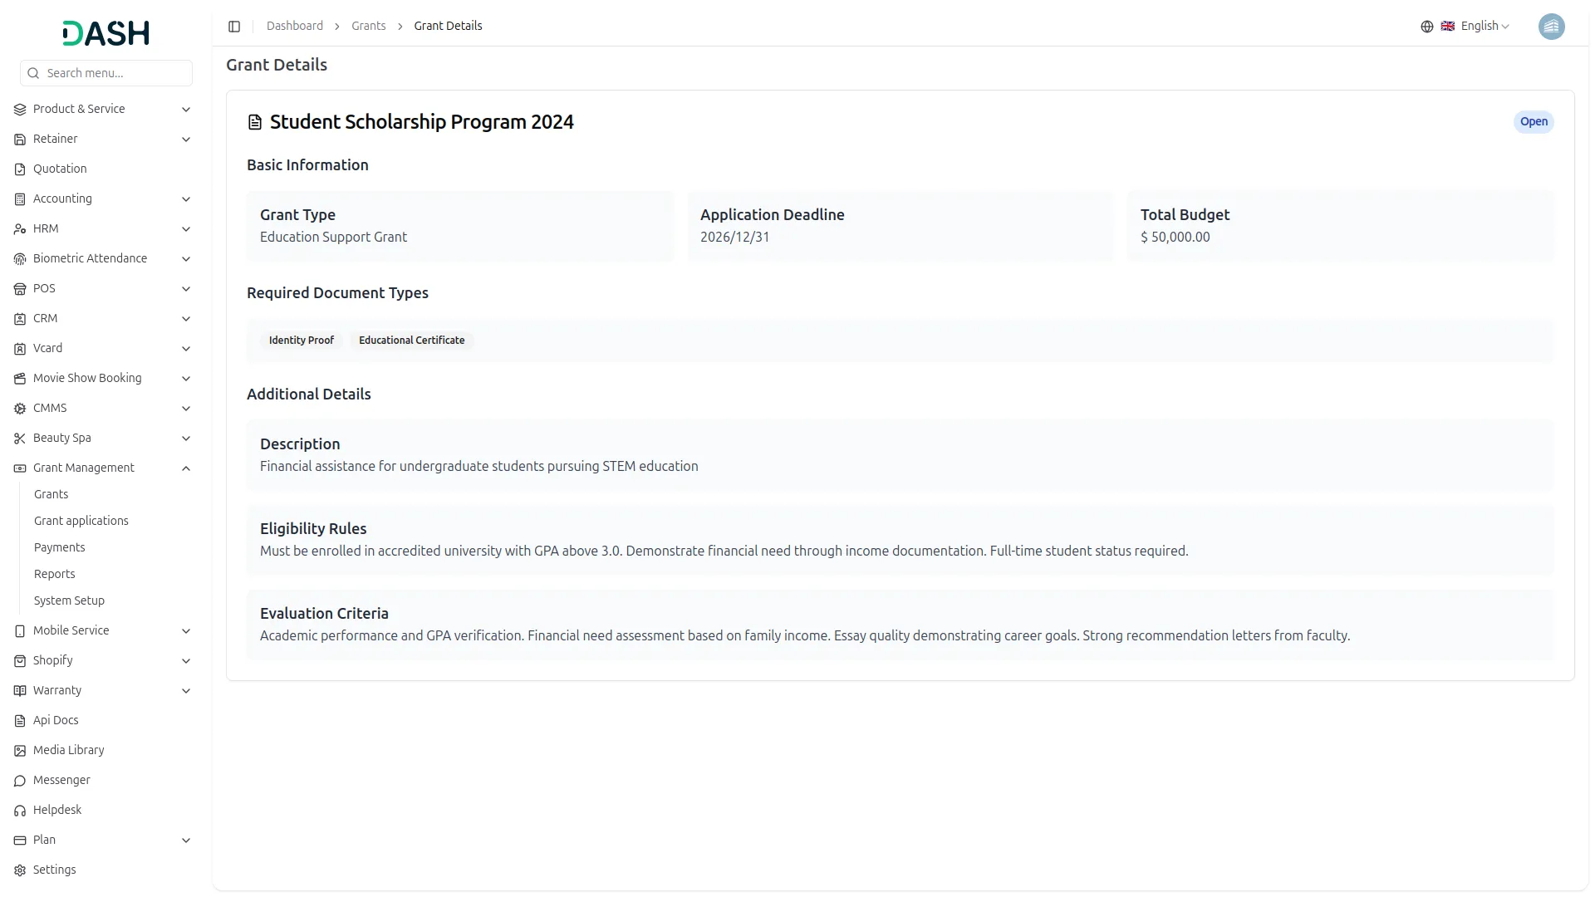Click the Settings gear icon
The width and height of the screenshot is (1595, 897).
click(x=20, y=870)
